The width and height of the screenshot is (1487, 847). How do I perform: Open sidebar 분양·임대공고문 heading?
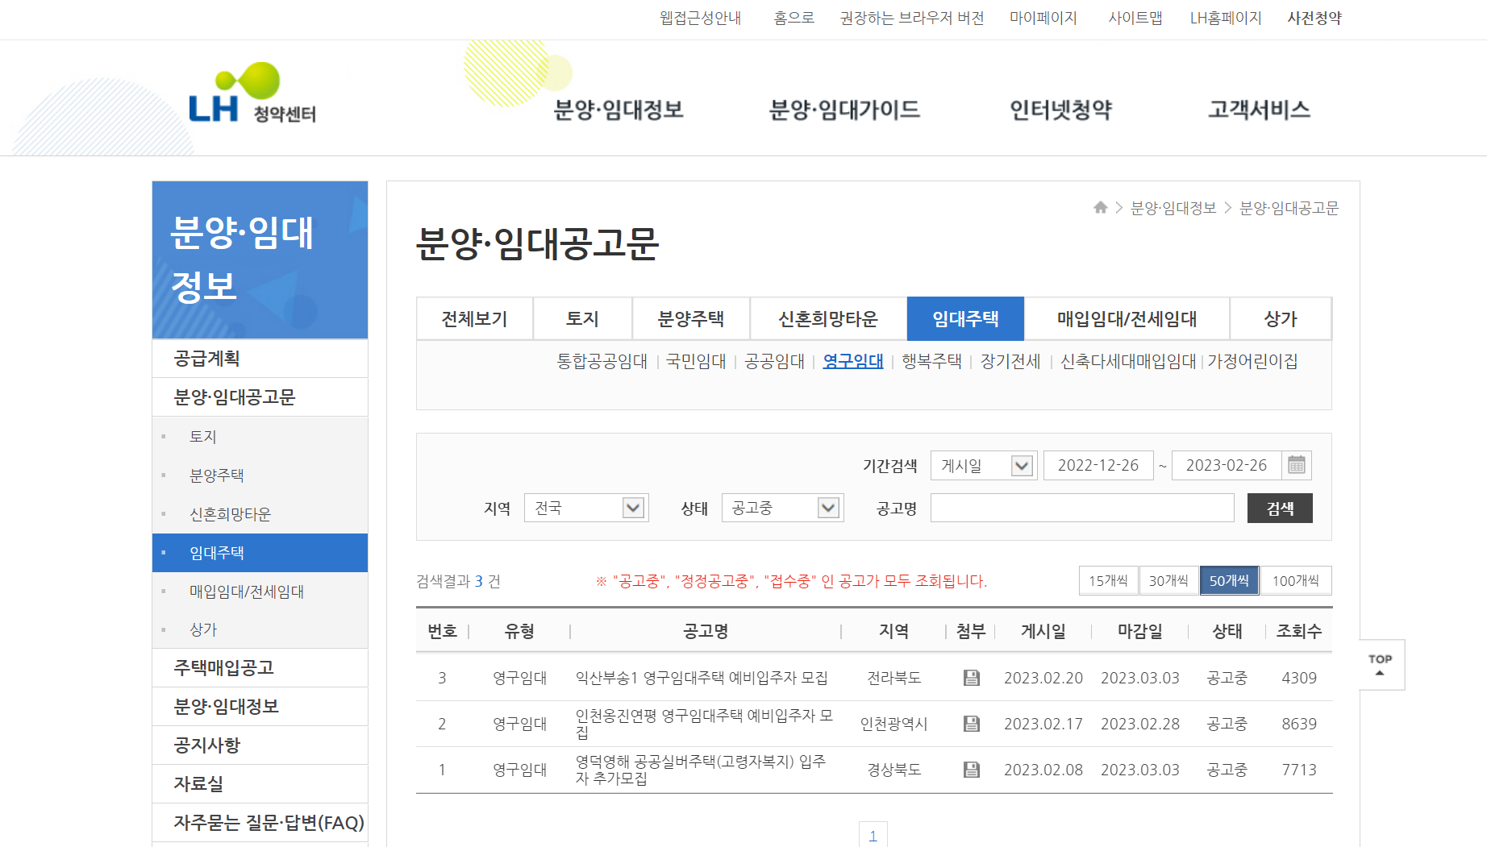(260, 397)
